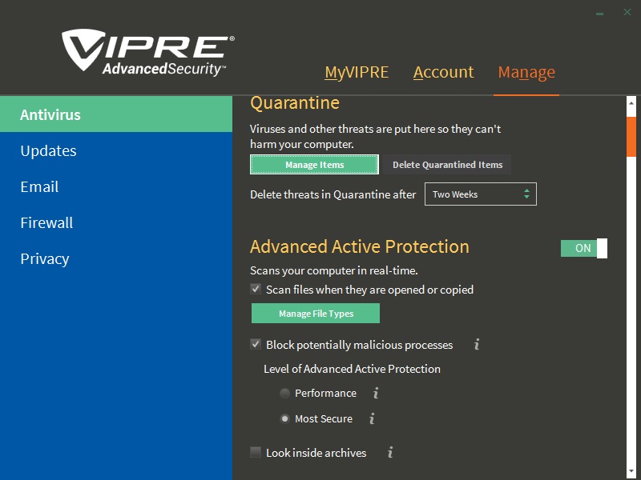The height and width of the screenshot is (480, 641).
Task: Open the MyVIPRE tab
Action: point(357,72)
